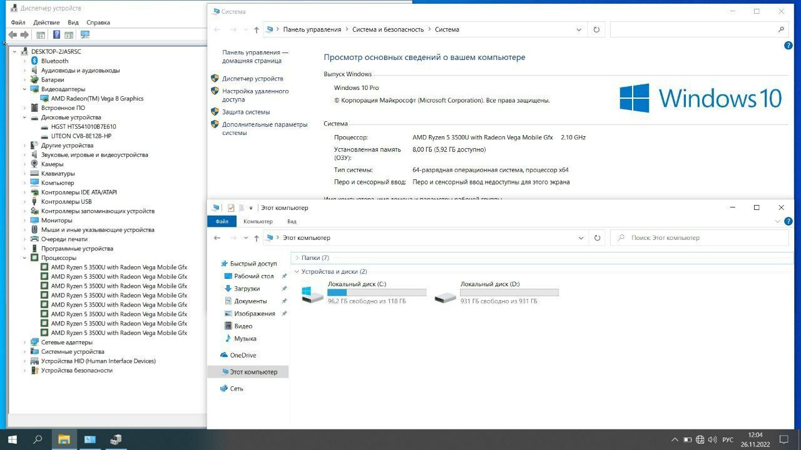
Task: Open address history dropdown in Этот компьютер window
Action: click(x=581, y=238)
